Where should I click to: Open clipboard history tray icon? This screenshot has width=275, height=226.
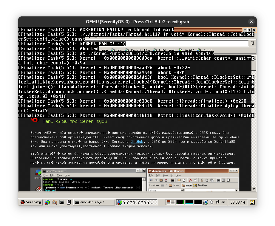(x=211, y=202)
